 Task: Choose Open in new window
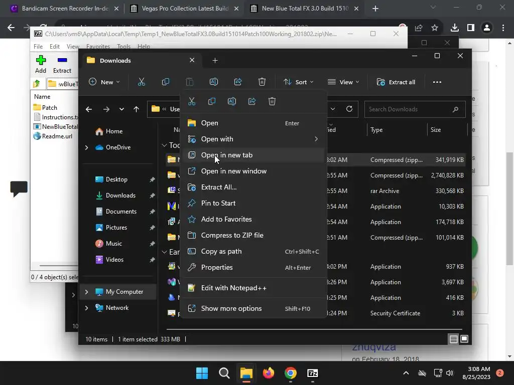tap(253, 171)
